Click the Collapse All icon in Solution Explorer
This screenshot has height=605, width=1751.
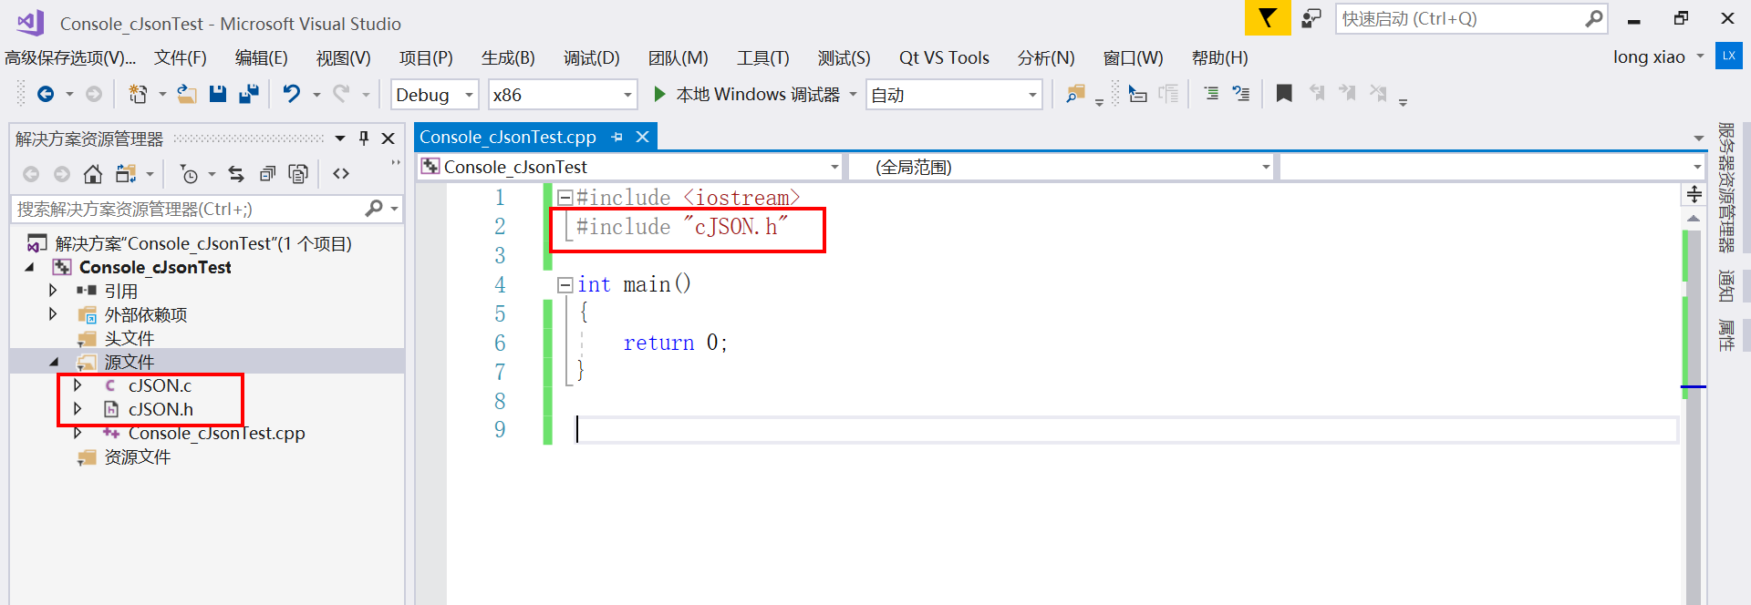(267, 174)
